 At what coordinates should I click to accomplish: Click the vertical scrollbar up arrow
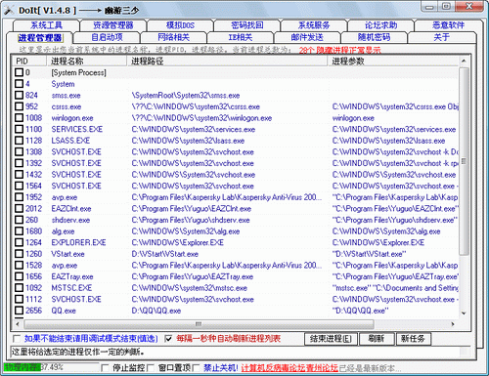[x=464, y=61]
